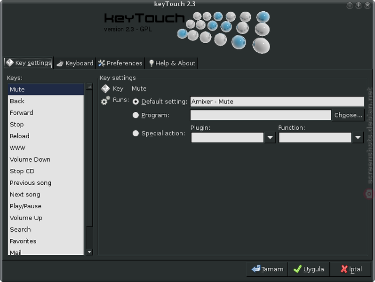Select WWW in the keys list
Image resolution: width=375 pixels, height=282 pixels.
[46, 148]
